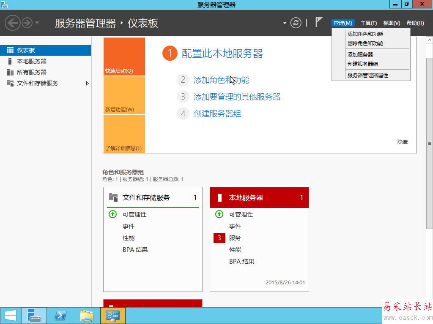Click BPA 结果 in 本地服务器 tile

pyautogui.click(x=242, y=262)
